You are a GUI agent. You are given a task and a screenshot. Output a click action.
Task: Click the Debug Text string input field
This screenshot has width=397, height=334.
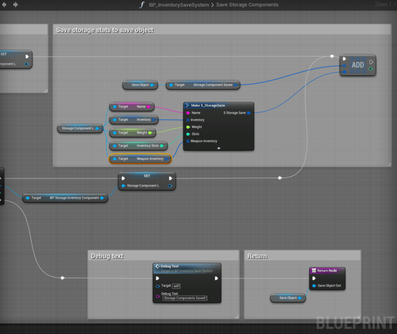coord(185,298)
